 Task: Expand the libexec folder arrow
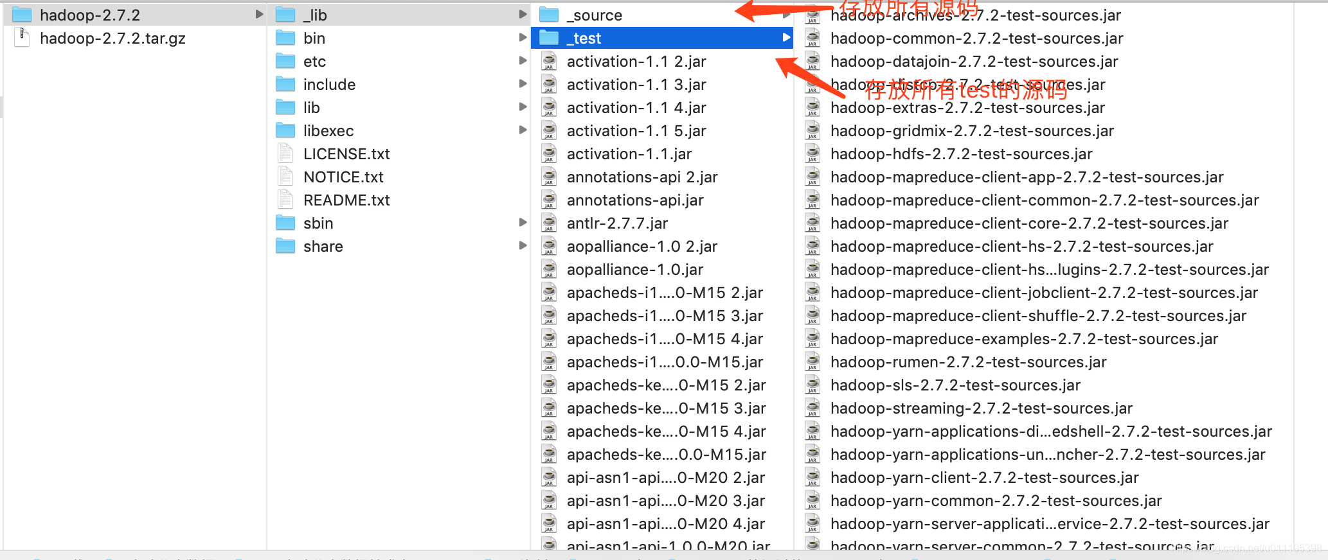pos(523,130)
